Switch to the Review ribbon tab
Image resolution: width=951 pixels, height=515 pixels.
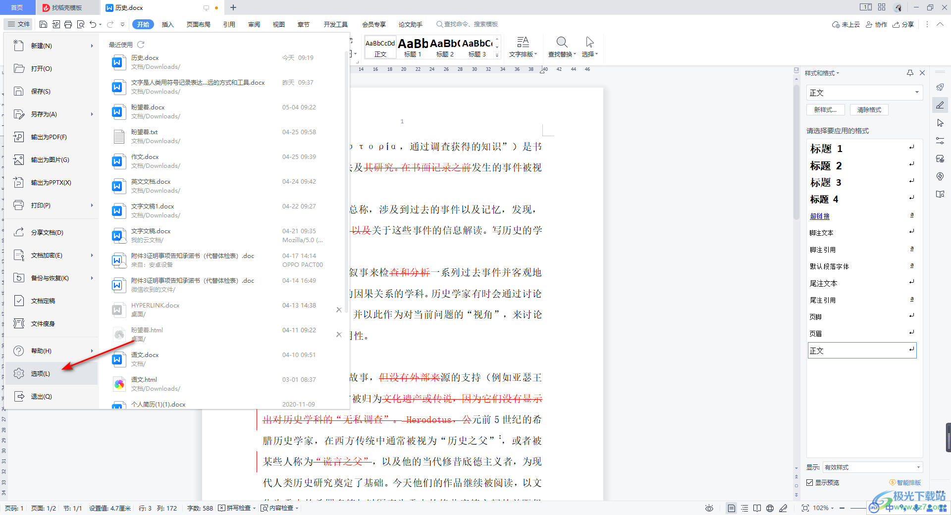(x=254, y=24)
